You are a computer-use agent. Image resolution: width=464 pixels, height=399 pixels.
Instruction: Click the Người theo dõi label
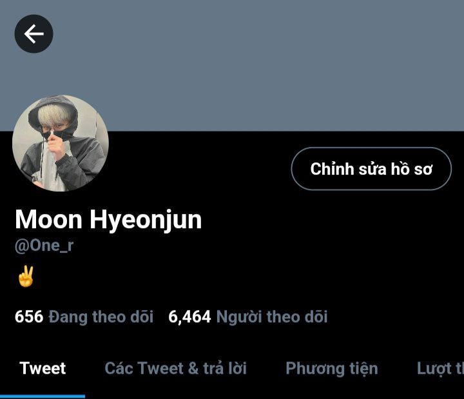pos(272,317)
